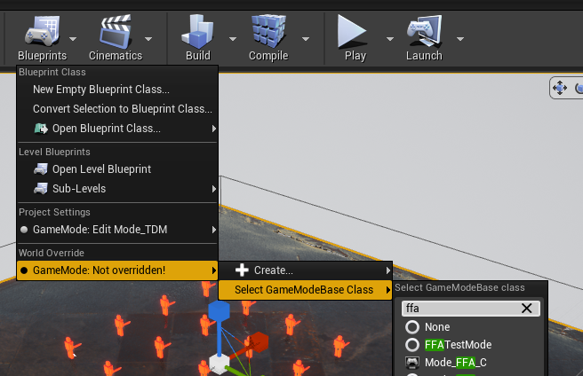Open the Build options dropdown arrow
The width and height of the screenshot is (583, 376).
[x=233, y=39]
